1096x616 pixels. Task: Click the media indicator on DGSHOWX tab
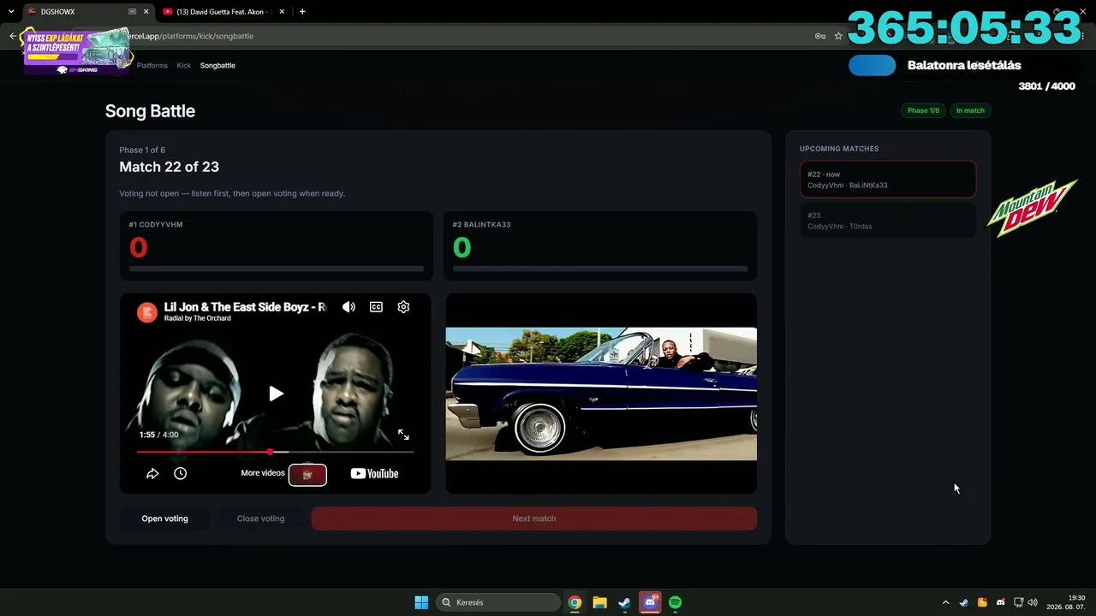point(132,12)
